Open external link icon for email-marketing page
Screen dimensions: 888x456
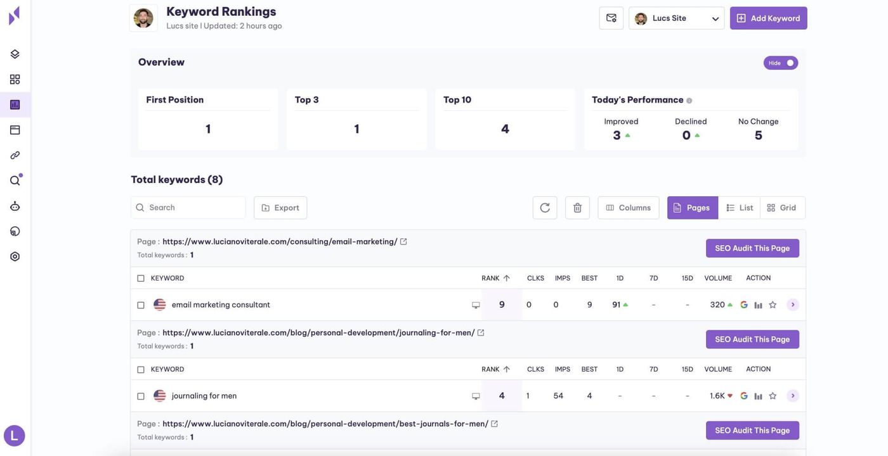[403, 242]
